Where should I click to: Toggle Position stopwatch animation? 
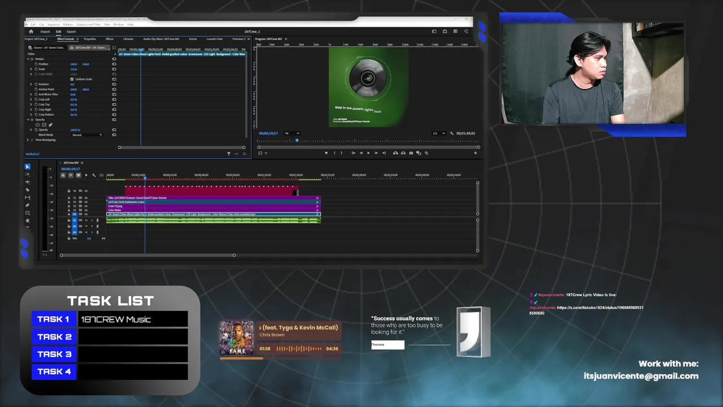coord(36,64)
